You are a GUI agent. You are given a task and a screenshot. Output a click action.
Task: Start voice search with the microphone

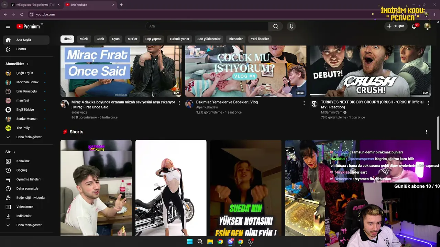291,26
